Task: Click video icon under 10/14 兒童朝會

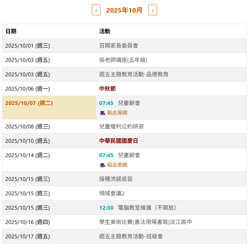Action: click(102, 165)
